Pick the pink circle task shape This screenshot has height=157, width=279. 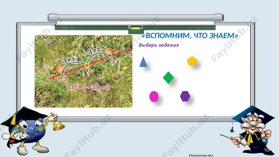[x=154, y=97]
